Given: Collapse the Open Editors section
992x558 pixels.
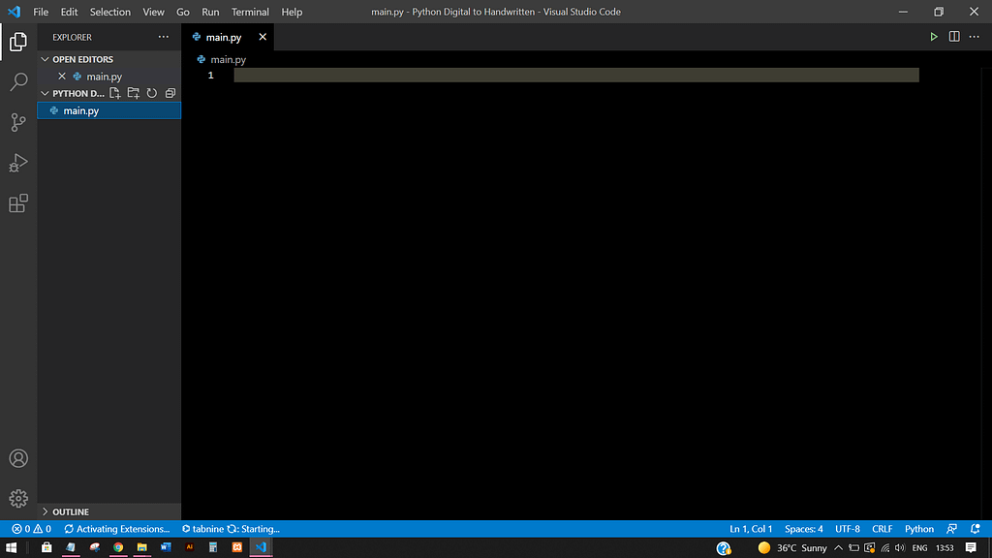Looking at the screenshot, I should pos(45,59).
